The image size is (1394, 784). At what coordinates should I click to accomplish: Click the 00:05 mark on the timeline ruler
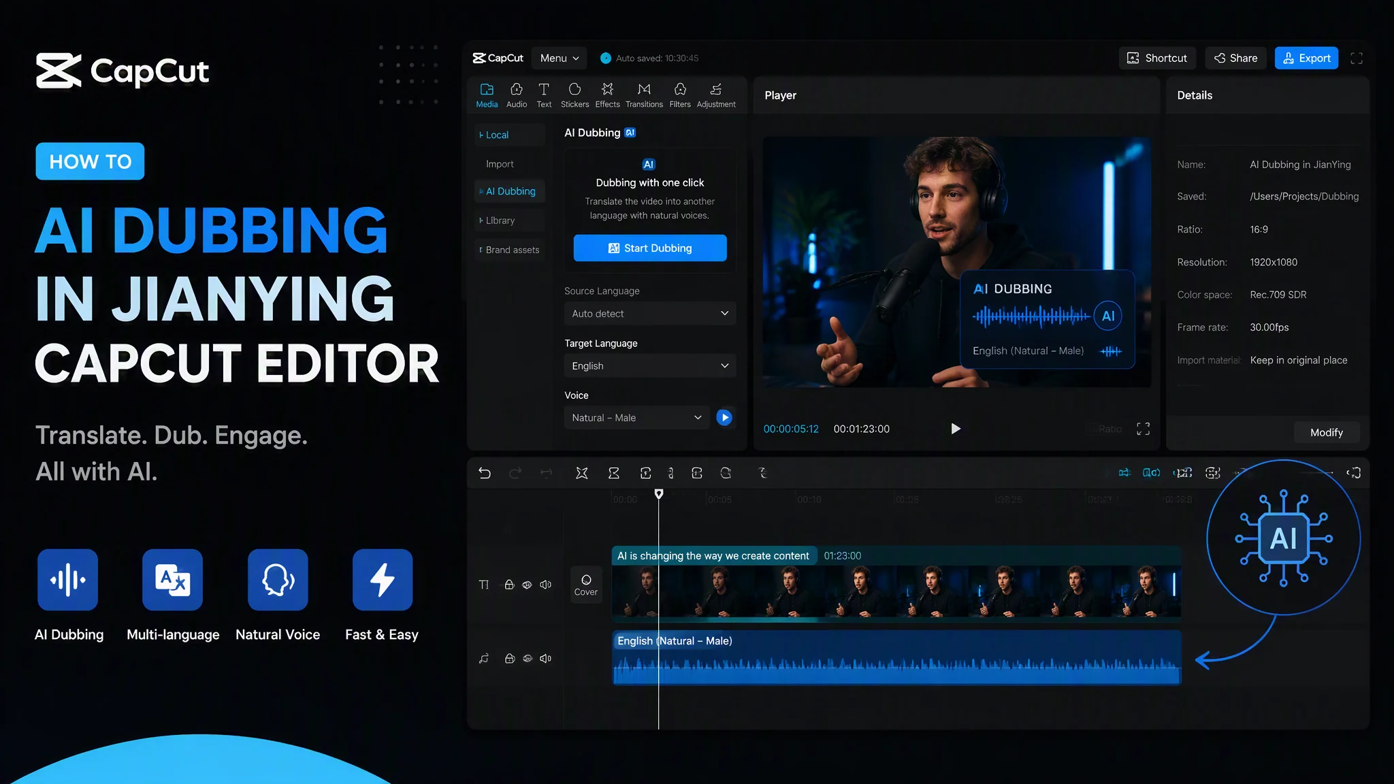(x=719, y=500)
